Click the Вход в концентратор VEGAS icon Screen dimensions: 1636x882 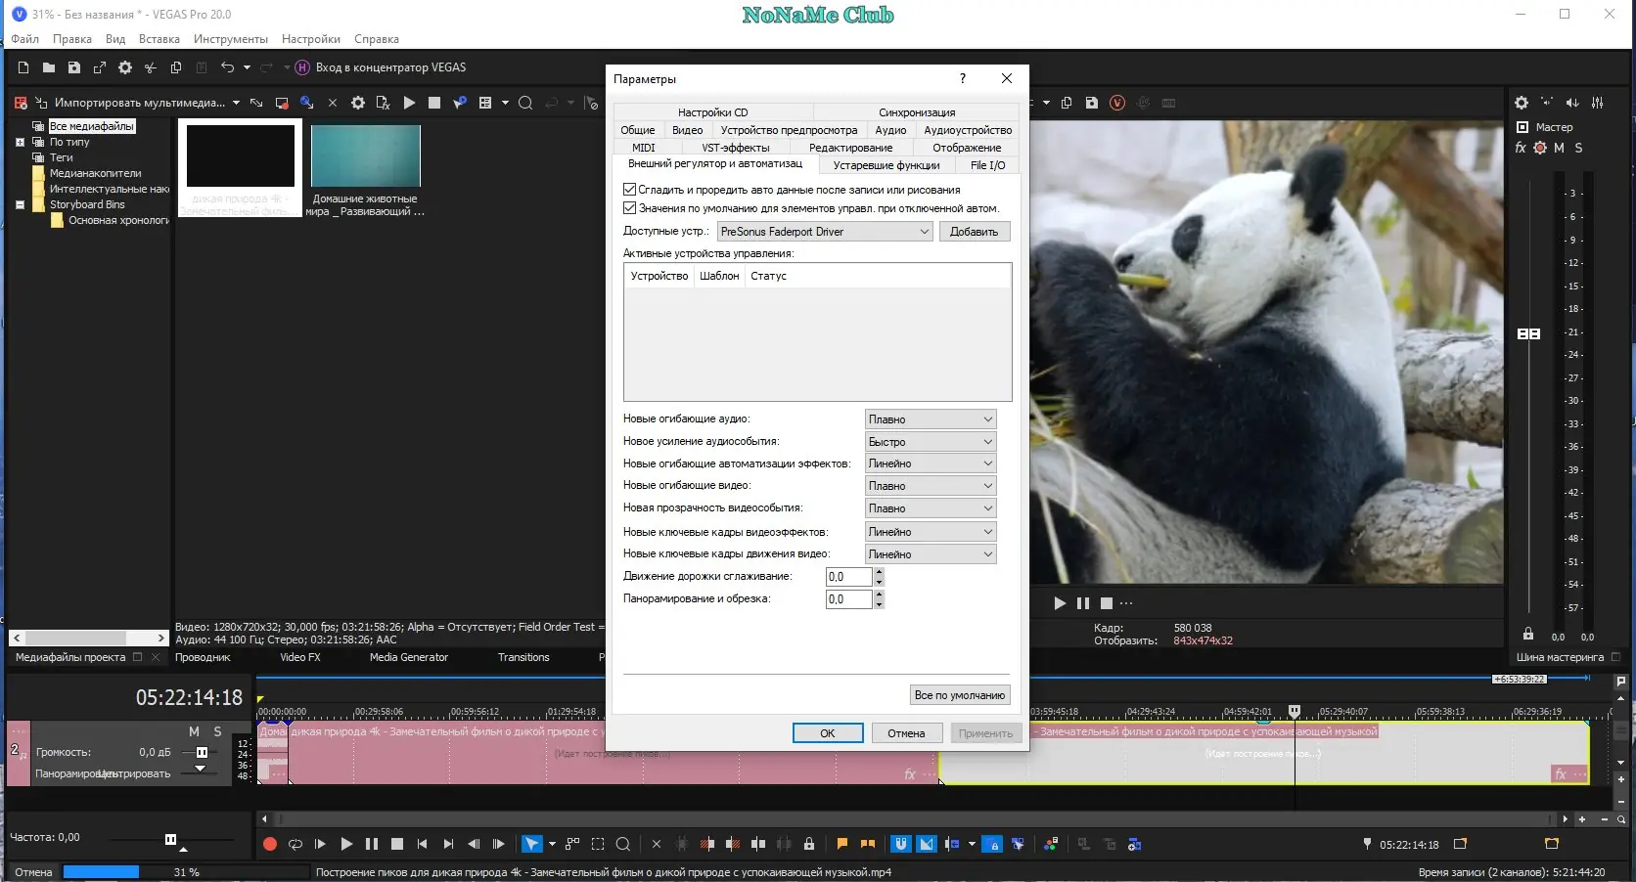(x=301, y=67)
